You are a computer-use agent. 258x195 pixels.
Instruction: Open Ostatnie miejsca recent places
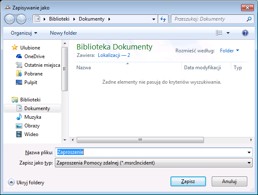pos(42,65)
